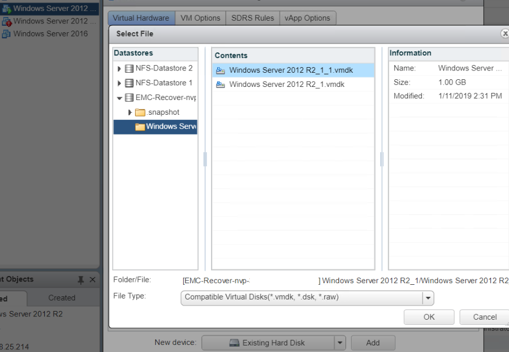Click hard disk icon in New device
This screenshot has height=352, width=509.
click(x=234, y=343)
